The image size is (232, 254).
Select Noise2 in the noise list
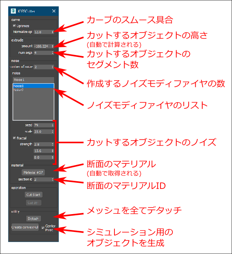pos(33,90)
